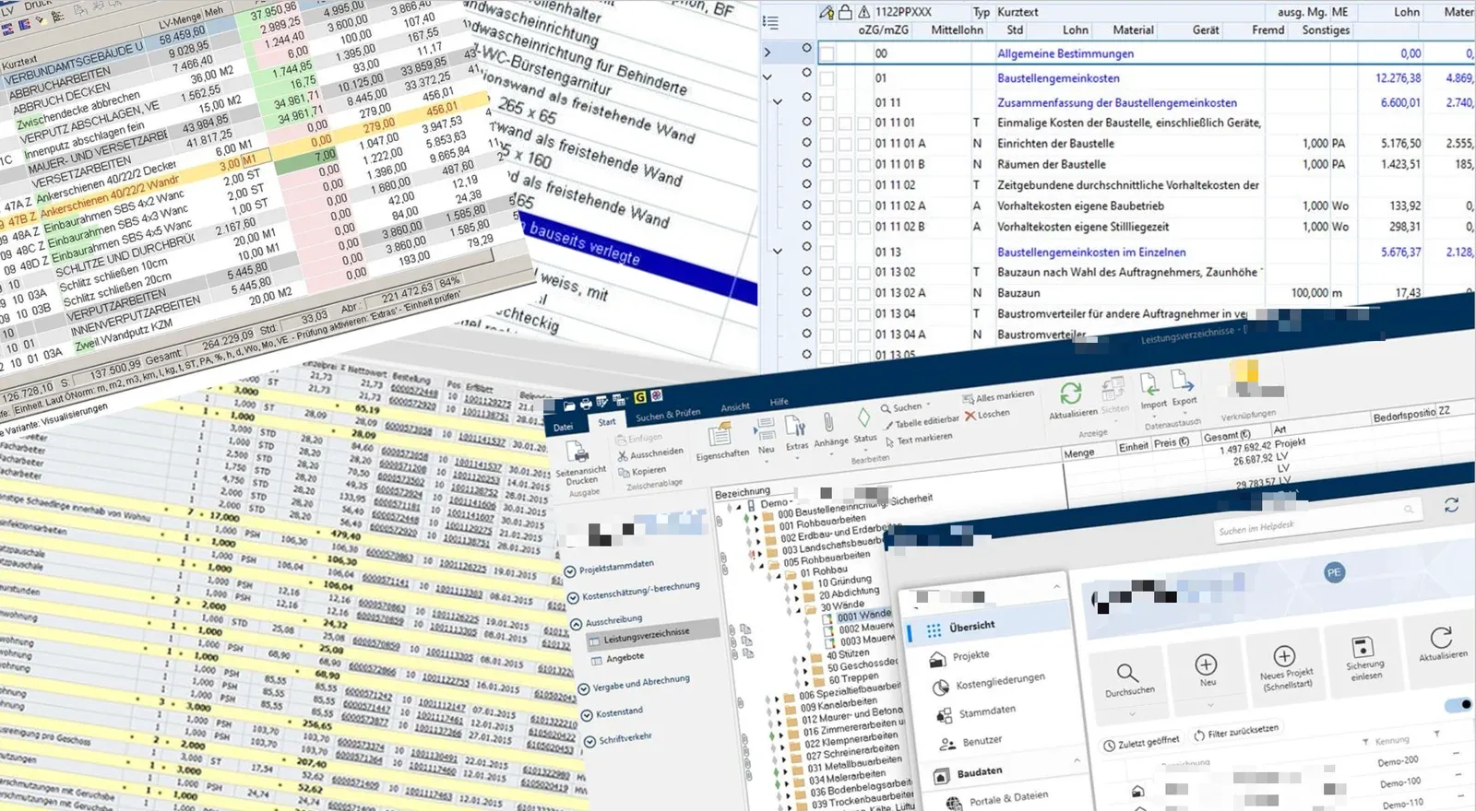Tick the first checkbox of row 01 11
This screenshot has height=811, width=1476.
827,102
